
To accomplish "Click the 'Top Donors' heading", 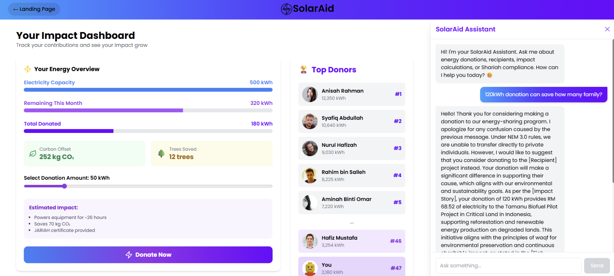I will click(334, 70).
